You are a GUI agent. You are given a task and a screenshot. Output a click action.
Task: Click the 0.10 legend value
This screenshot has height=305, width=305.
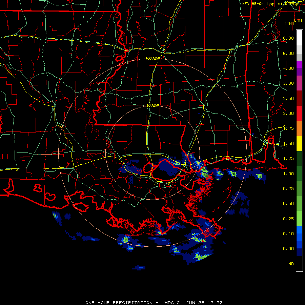288,234
